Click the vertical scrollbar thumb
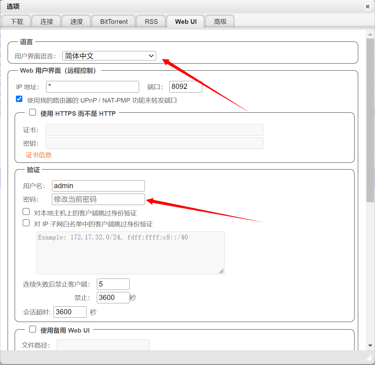The width and height of the screenshot is (375, 365). pos(370,119)
